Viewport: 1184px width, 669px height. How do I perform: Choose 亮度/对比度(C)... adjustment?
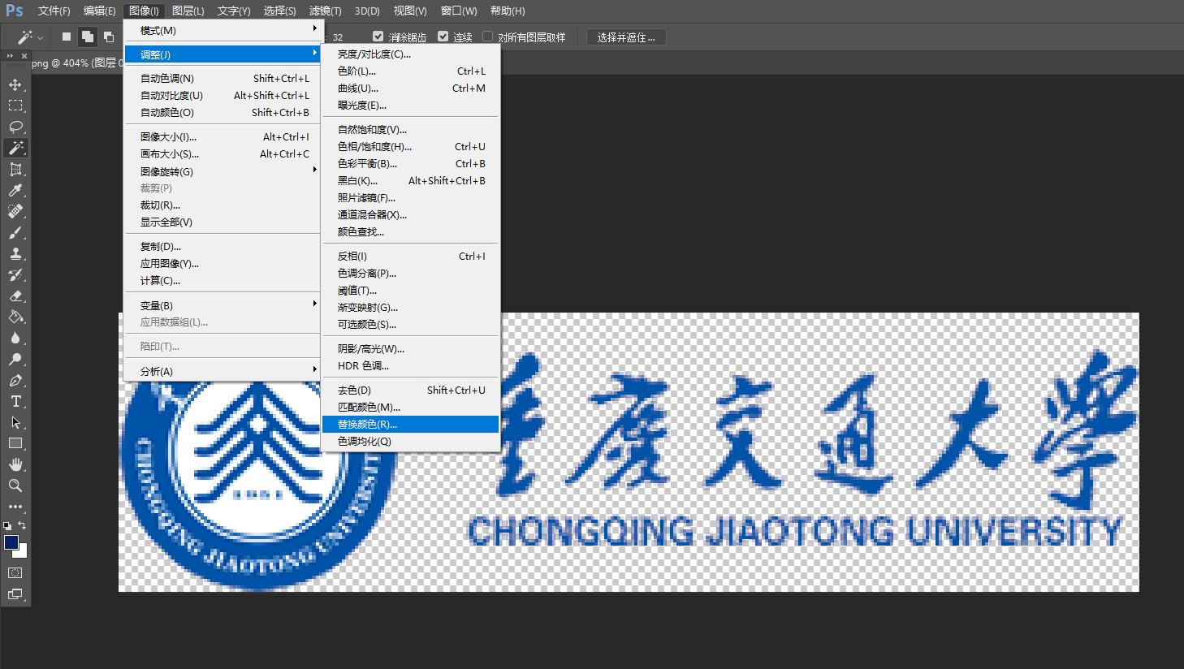click(411, 54)
